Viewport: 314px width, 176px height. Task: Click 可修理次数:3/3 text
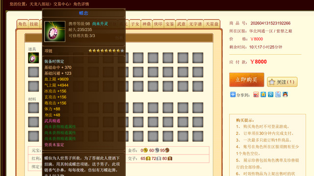coord(82,36)
